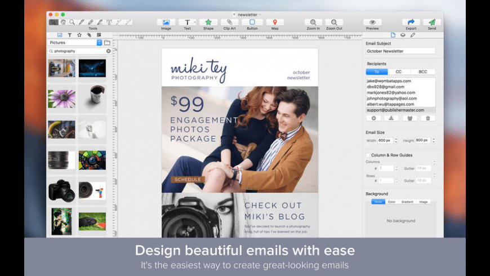Click the delete recipient trash button

(x=428, y=118)
